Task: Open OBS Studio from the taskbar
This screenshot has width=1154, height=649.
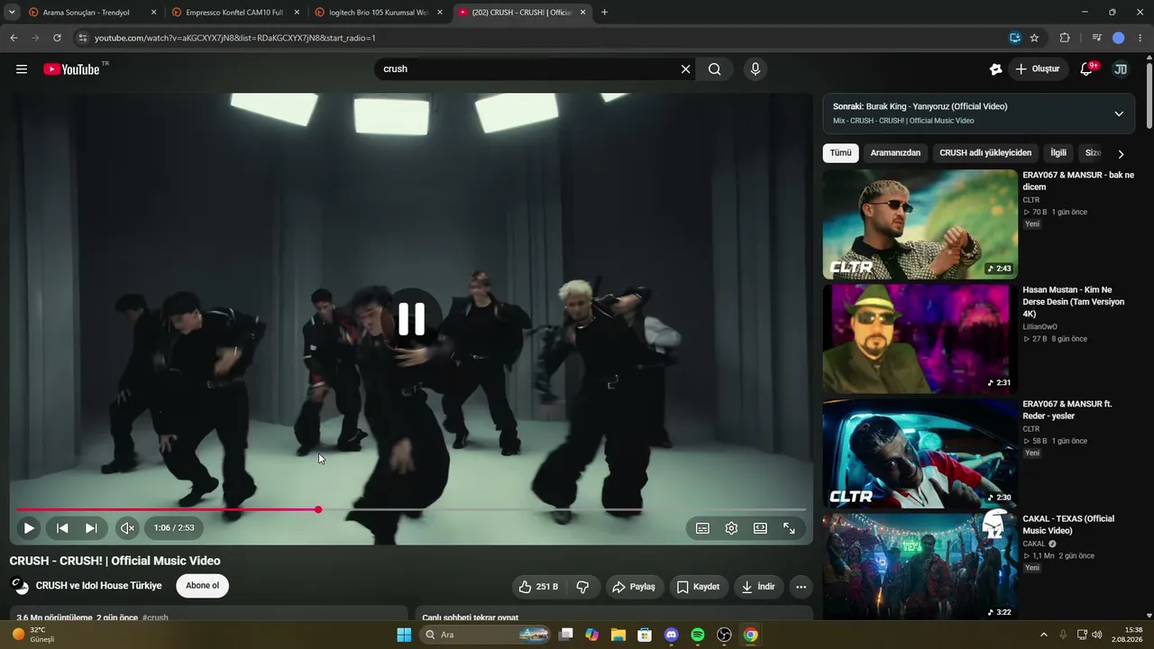Action: point(724,635)
